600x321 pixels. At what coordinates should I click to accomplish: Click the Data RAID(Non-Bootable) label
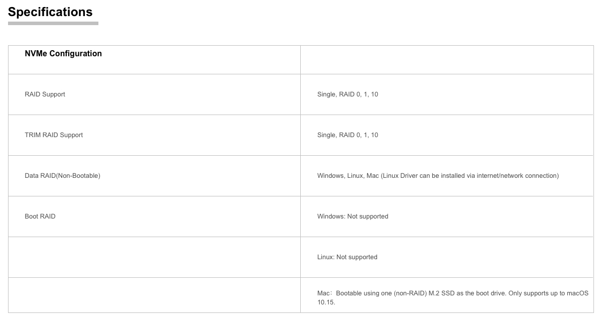(62, 175)
